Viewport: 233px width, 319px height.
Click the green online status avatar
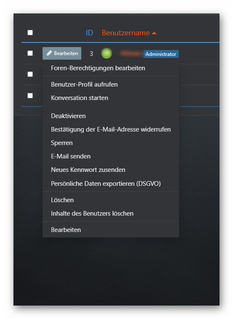107,53
